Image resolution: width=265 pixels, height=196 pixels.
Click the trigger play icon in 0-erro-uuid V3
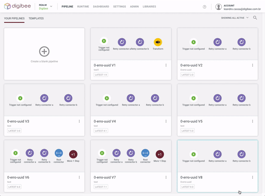(x=20, y=98)
